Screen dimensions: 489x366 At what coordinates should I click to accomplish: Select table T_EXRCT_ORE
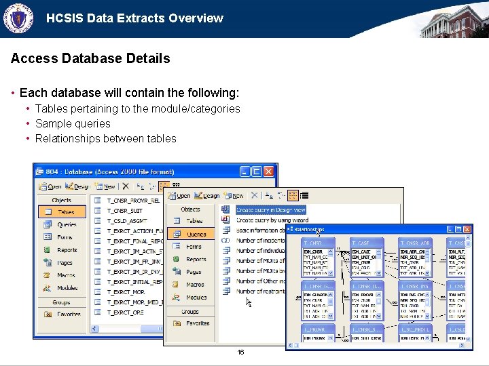tap(126, 312)
